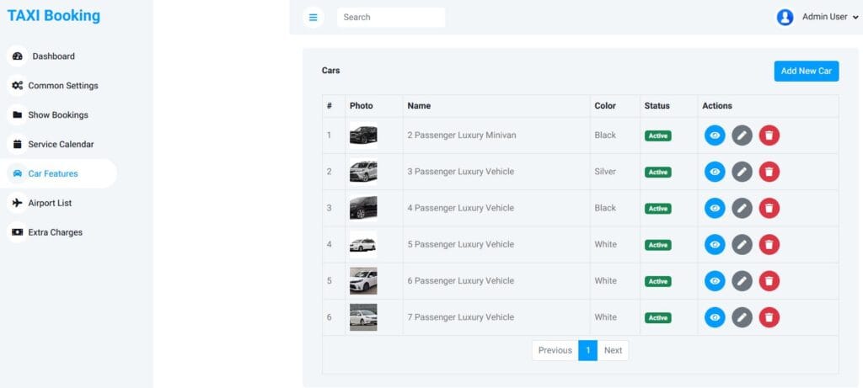Delete the 5 Passenger Luxury Vehicle

point(769,245)
